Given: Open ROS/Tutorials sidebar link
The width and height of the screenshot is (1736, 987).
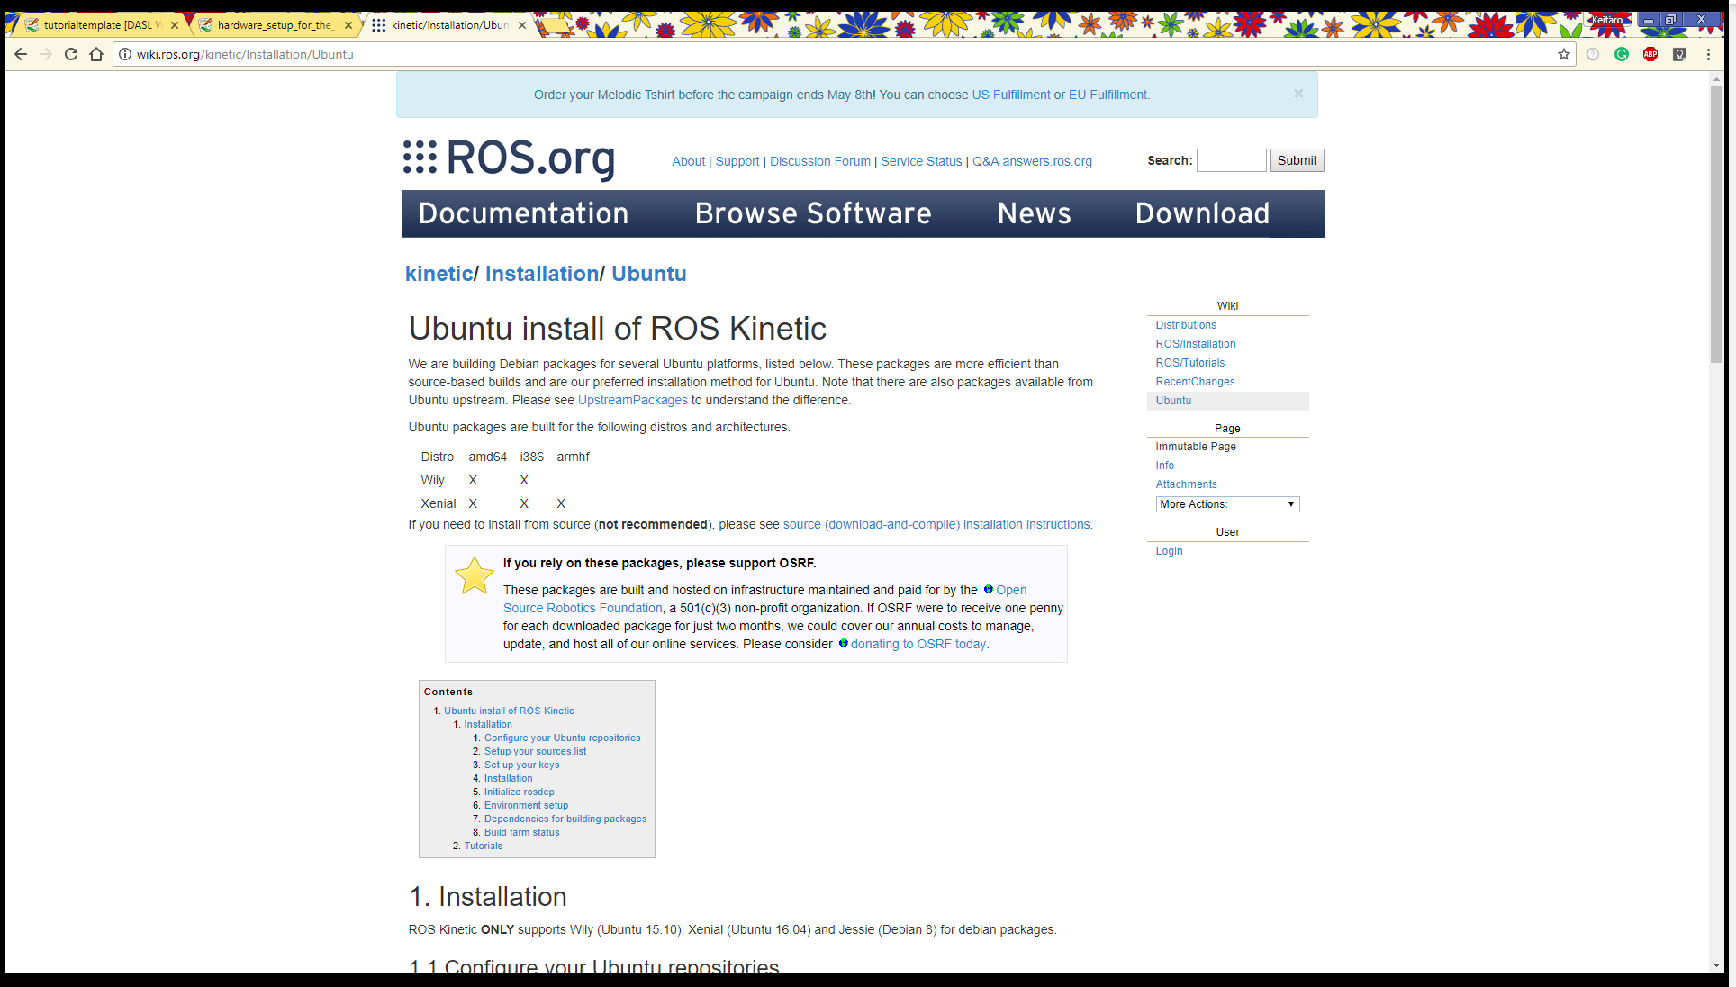Looking at the screenshot, I should pos(1190,363).
